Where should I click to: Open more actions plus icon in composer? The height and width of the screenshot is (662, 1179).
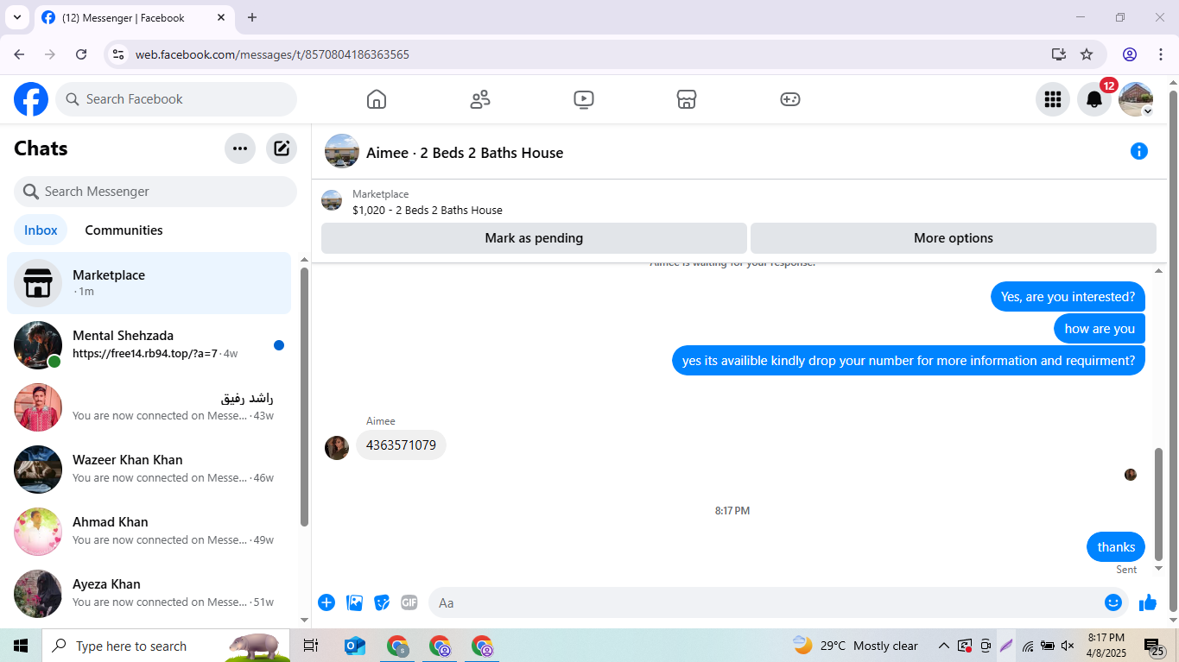tap(326, 602)
